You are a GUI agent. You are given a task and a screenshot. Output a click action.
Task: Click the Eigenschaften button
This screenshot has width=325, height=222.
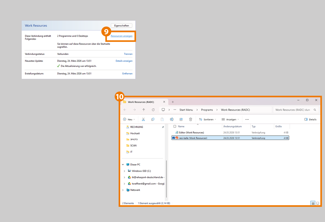coord(122,26)
